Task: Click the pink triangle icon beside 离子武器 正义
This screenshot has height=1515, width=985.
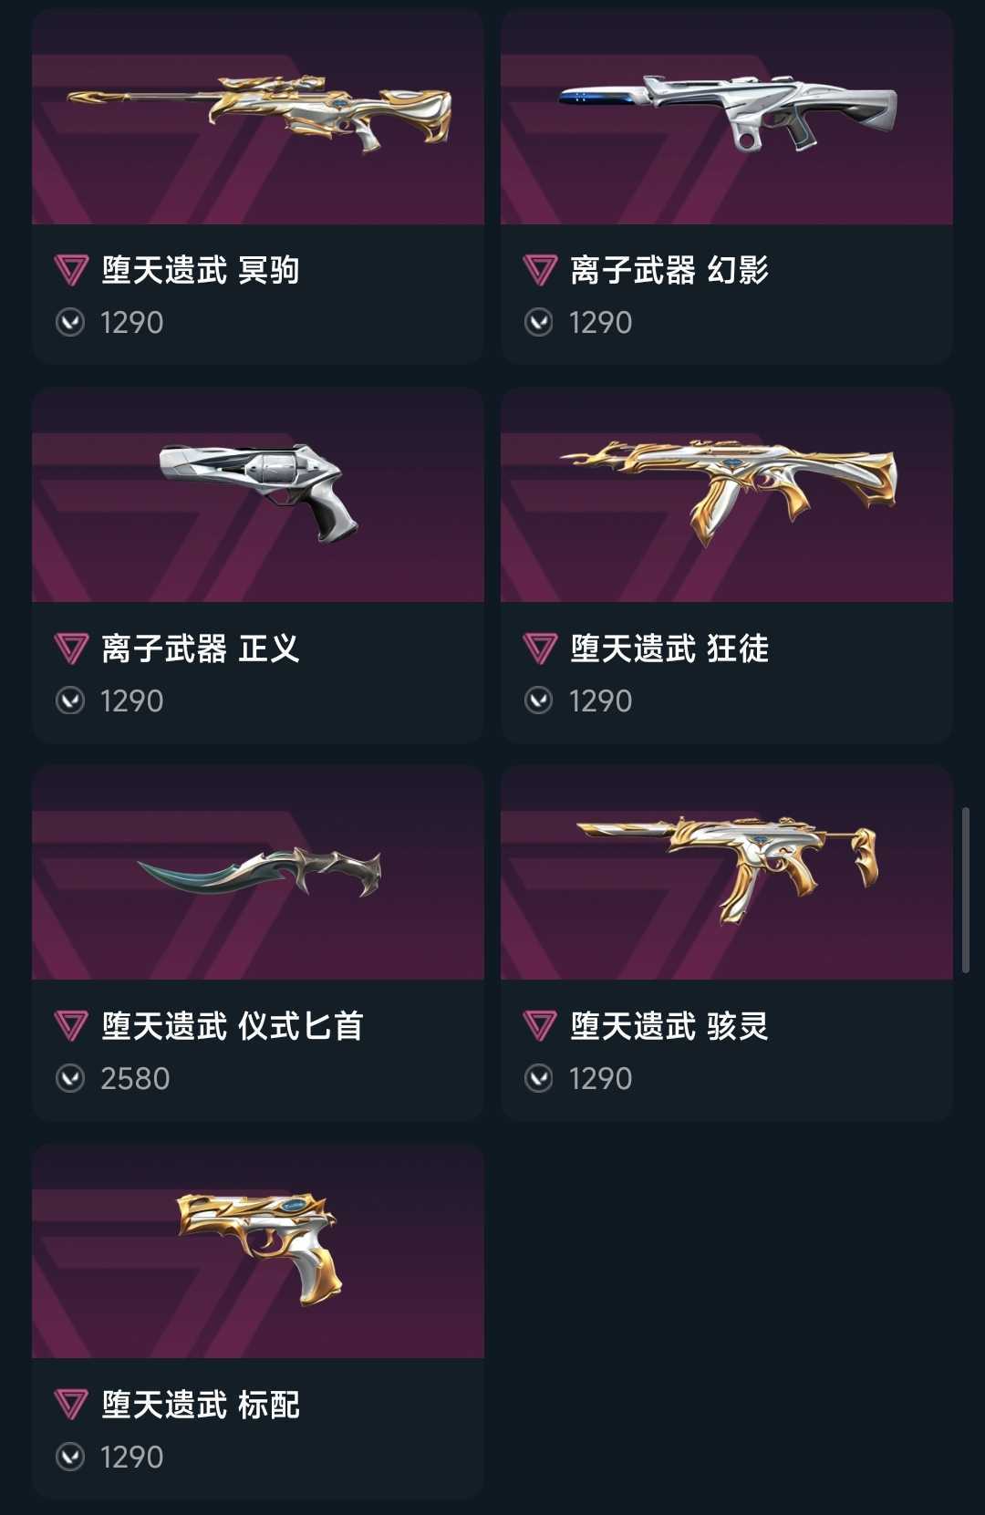Action: tap(70, 649)
